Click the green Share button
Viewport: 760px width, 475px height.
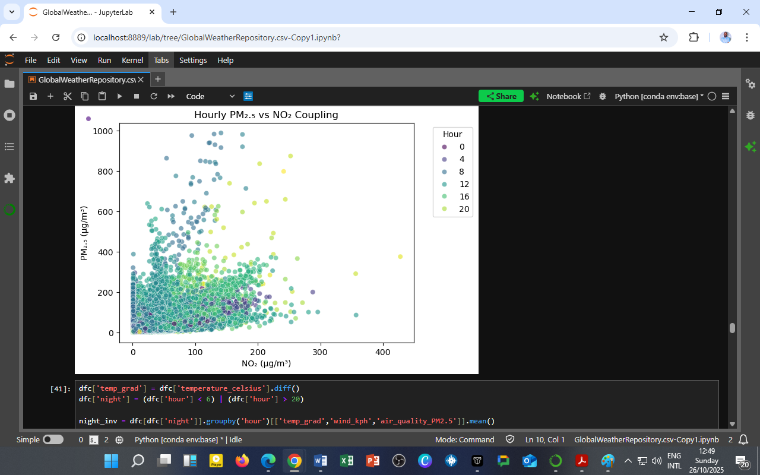[x=501, y=96]
